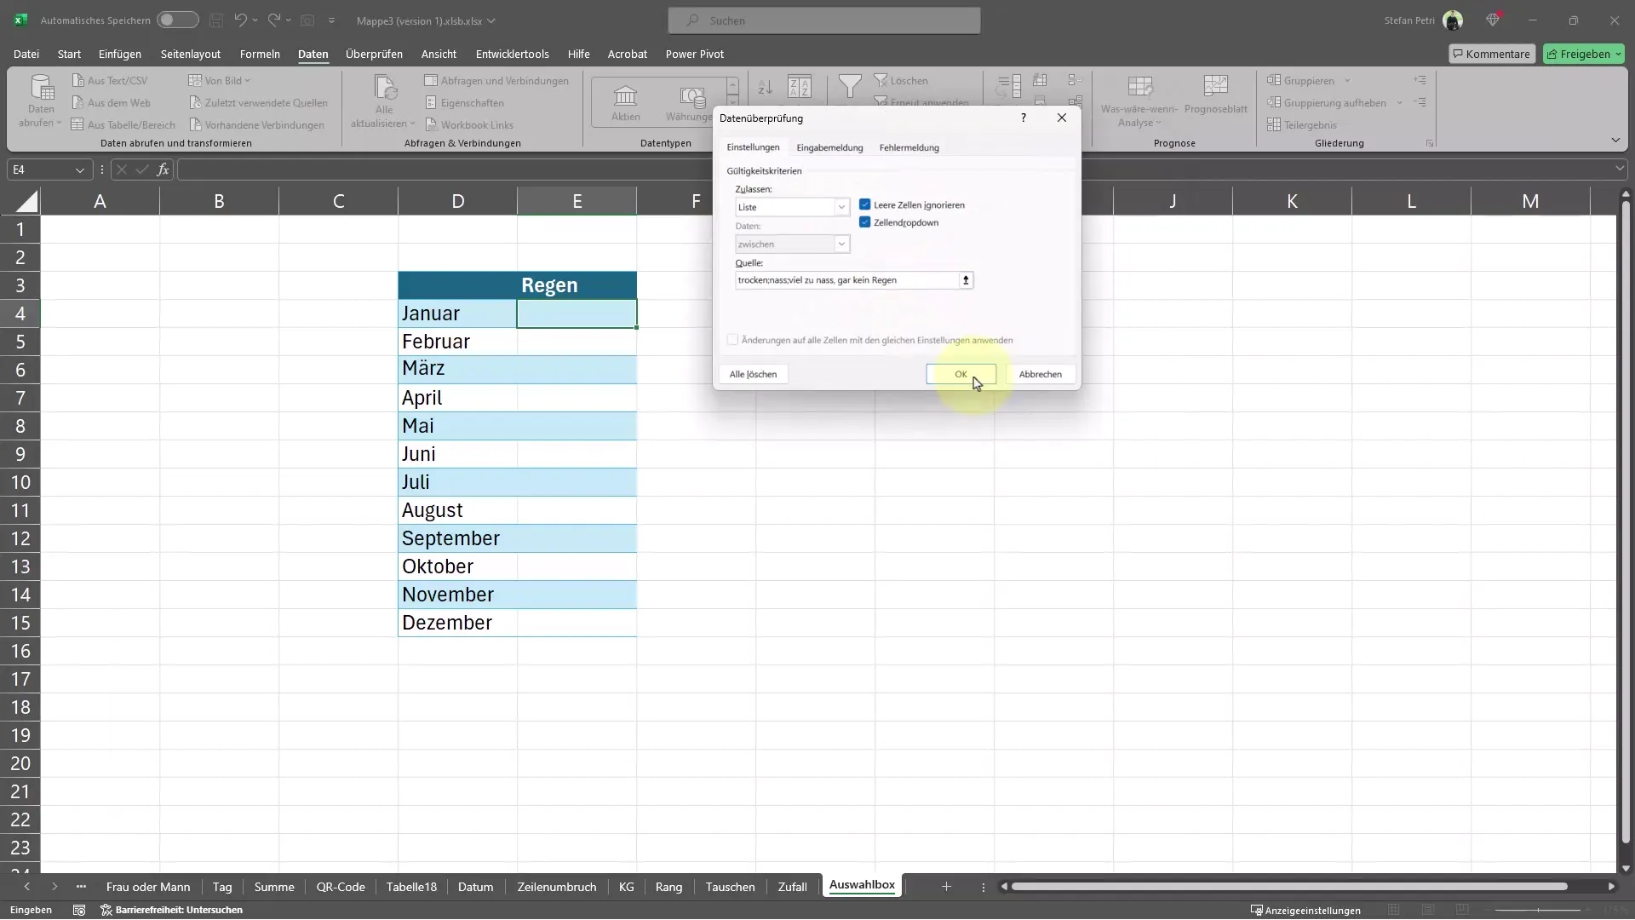The image size is (1635, 920).
Task: Expand the Zulassen dropdown list
Action: click(841, 207)
